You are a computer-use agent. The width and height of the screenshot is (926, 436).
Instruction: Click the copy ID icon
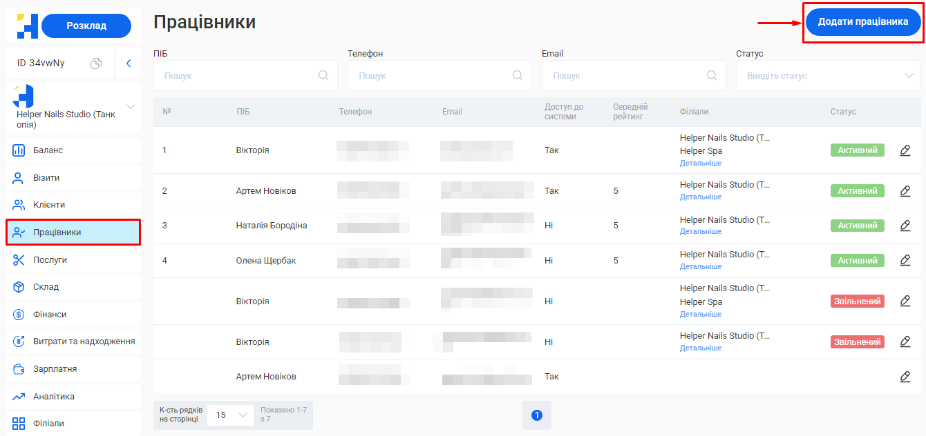pos(96,63)
